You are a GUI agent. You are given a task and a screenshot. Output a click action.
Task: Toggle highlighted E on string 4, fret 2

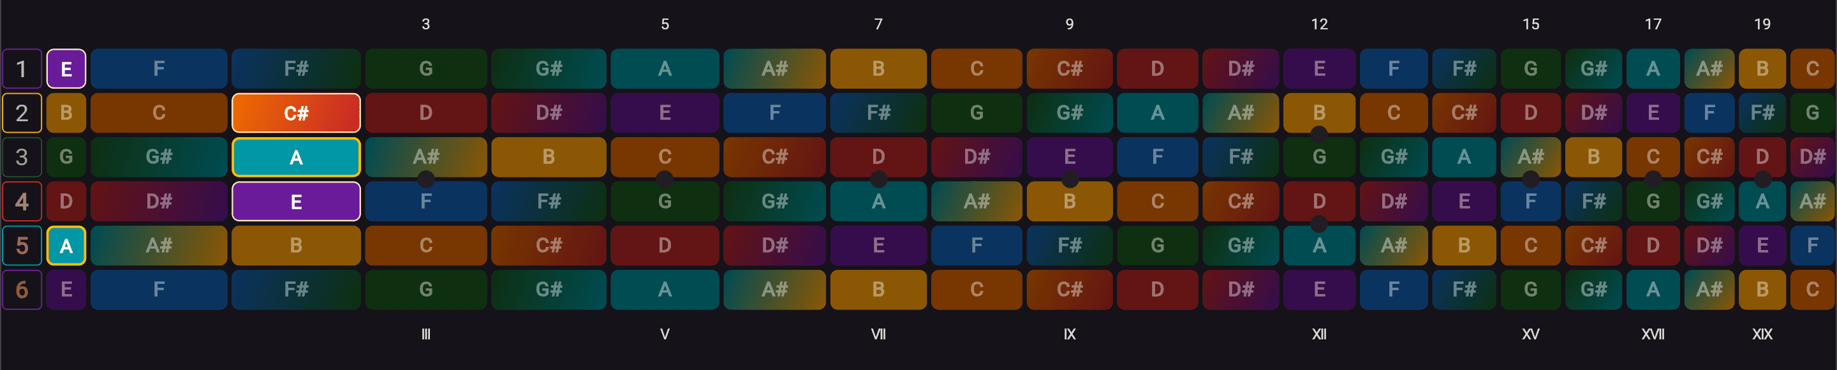(296, 202)
